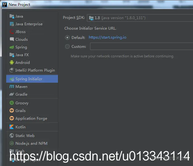Select the Custom service URL radio button
The height and width of the screenshot is (166, 193).
coord(67,46)
